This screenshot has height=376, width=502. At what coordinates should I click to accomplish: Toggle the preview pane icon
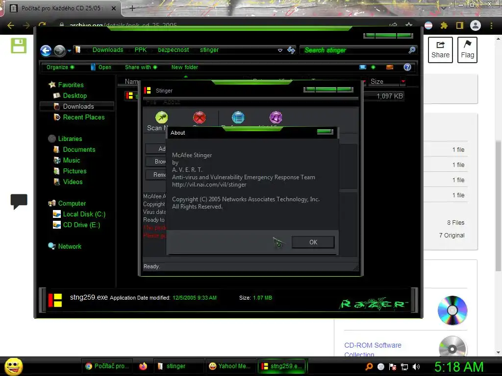[390, 67]
